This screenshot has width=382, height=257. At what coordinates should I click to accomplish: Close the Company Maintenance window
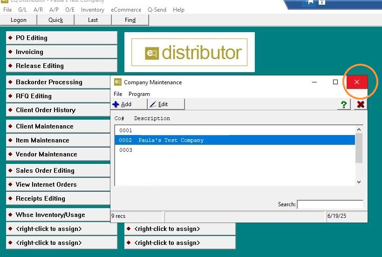(x=357, y=82)
